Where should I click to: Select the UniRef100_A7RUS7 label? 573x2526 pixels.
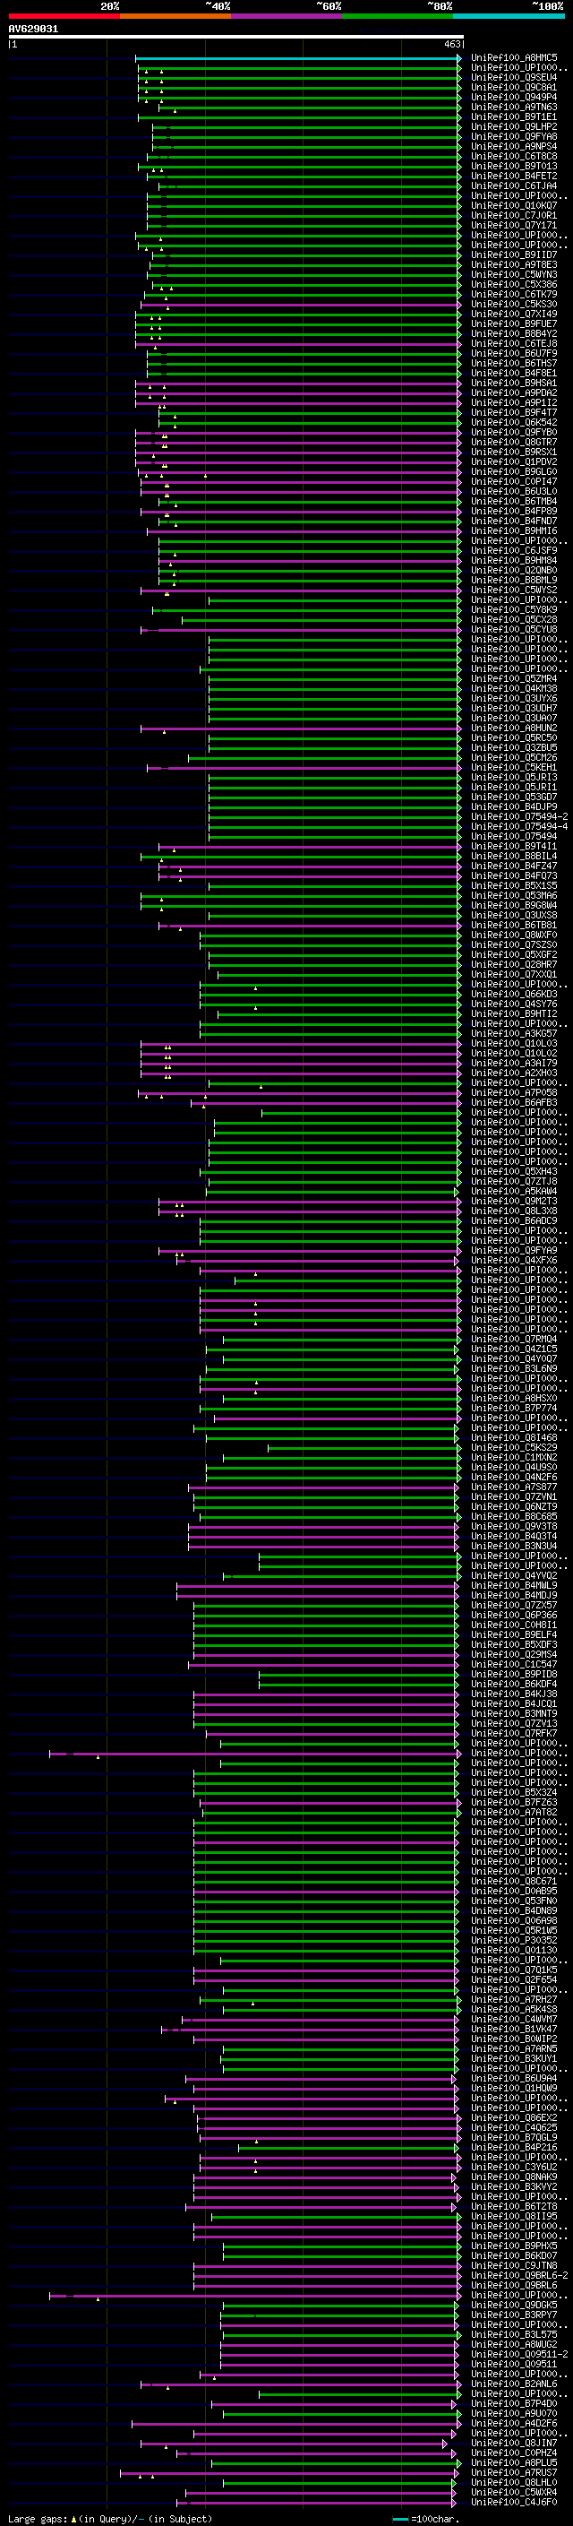[514, 2472]
